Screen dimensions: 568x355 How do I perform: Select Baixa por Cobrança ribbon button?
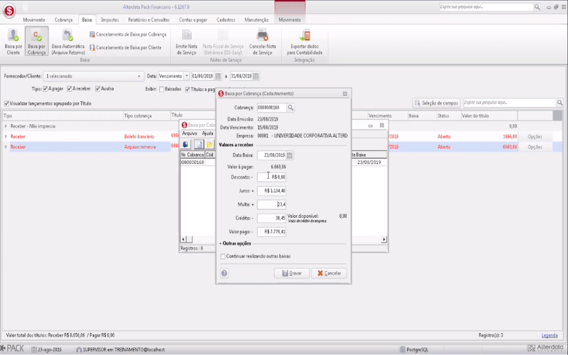click(x=37, y=41)
